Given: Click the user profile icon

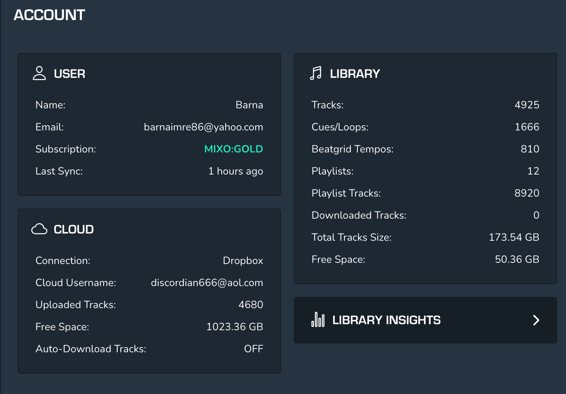Looking at the screenshot, I should pos(39,73).
